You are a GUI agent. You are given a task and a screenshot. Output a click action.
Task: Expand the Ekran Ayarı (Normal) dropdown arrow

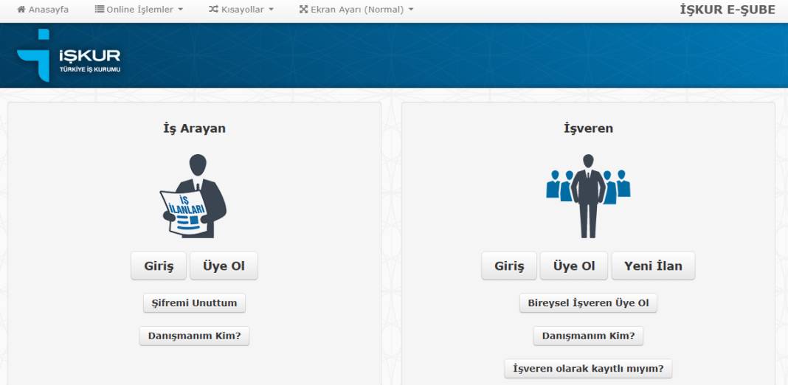[410, 10]
